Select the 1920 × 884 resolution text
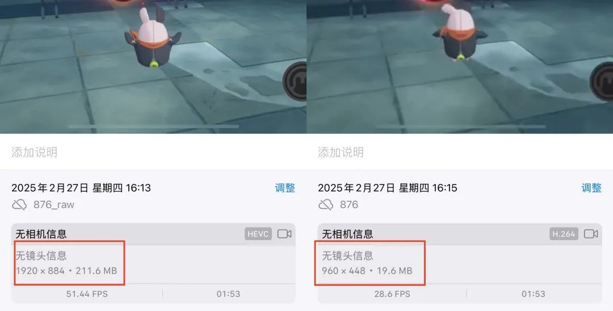Image resolution: width=613 pixels, height=311 pixels. point(40,270)
